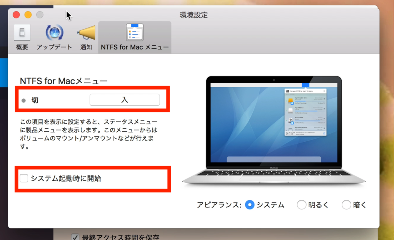Click the 入 button to turn menu on

(125, 100)
